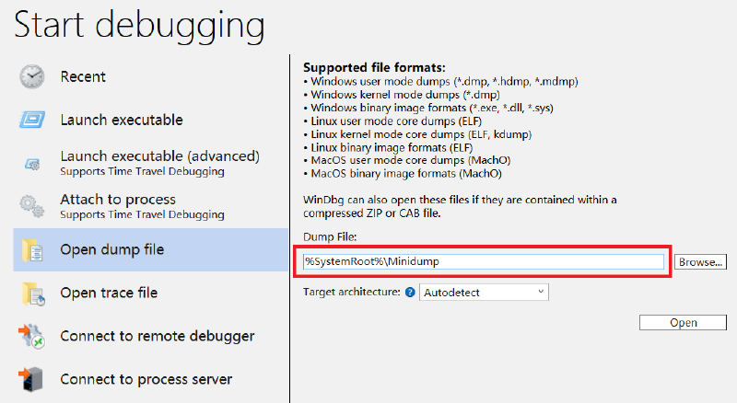Select Launch executable (advanced) label

(159, 155)
